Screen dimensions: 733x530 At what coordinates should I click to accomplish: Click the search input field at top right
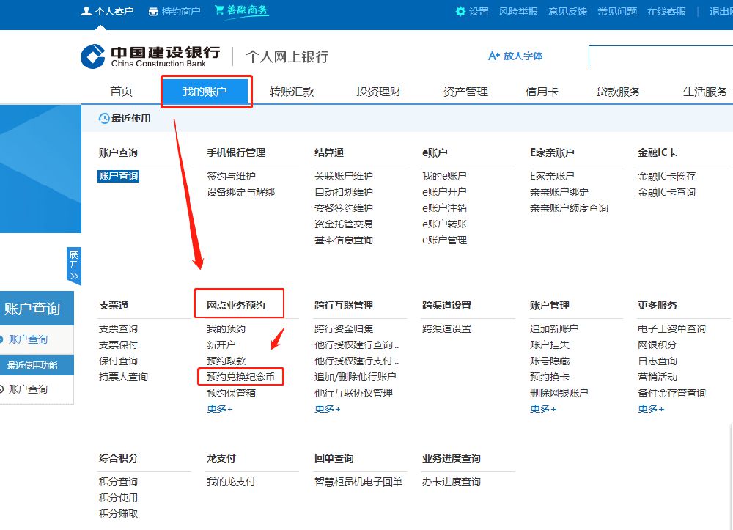(660, 56)
